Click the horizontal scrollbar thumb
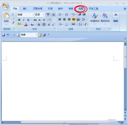 pos(64,122)
